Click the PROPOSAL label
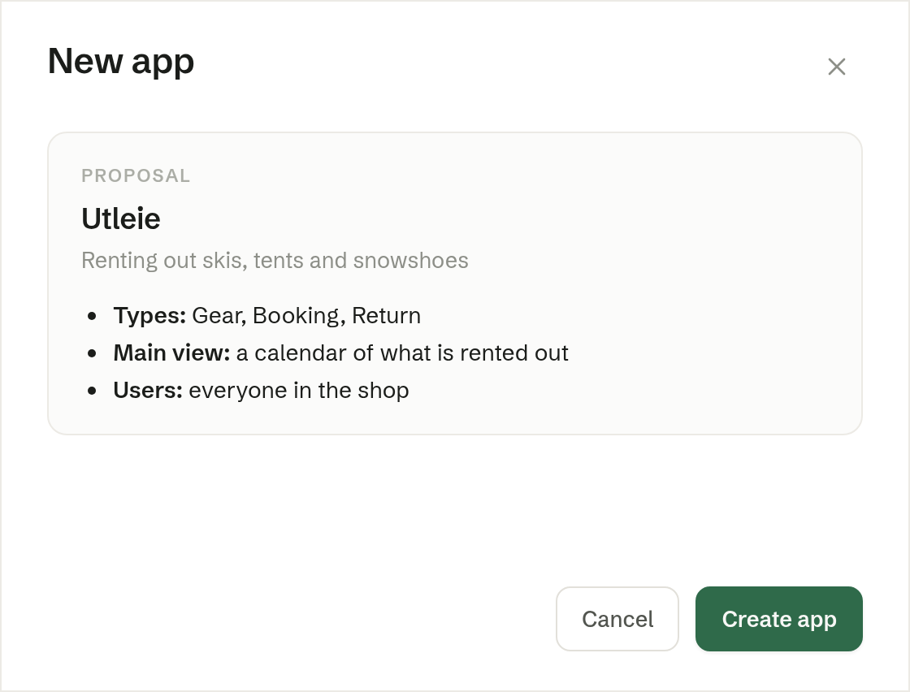910x692 pixels. pos(136,175)
